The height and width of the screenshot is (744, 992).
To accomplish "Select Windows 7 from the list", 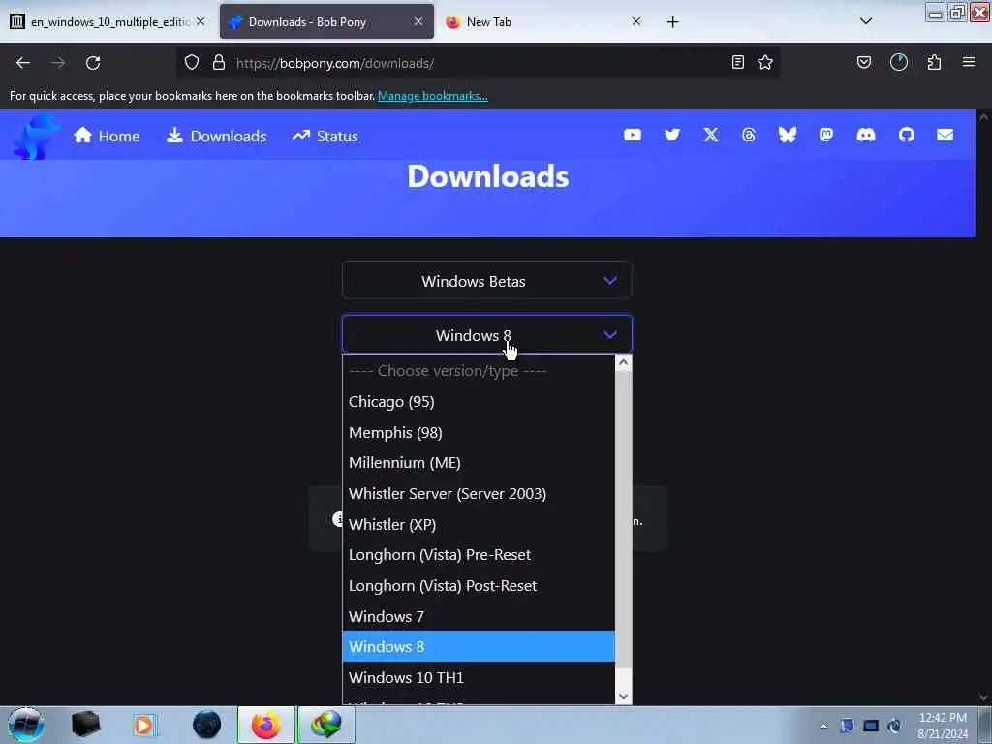I will point(479,616).
